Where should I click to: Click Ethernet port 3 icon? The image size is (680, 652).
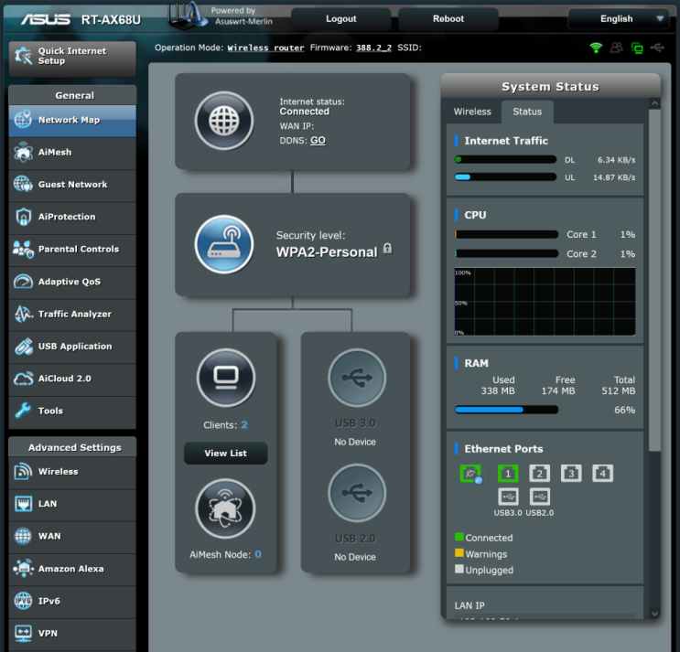point(571,473)
